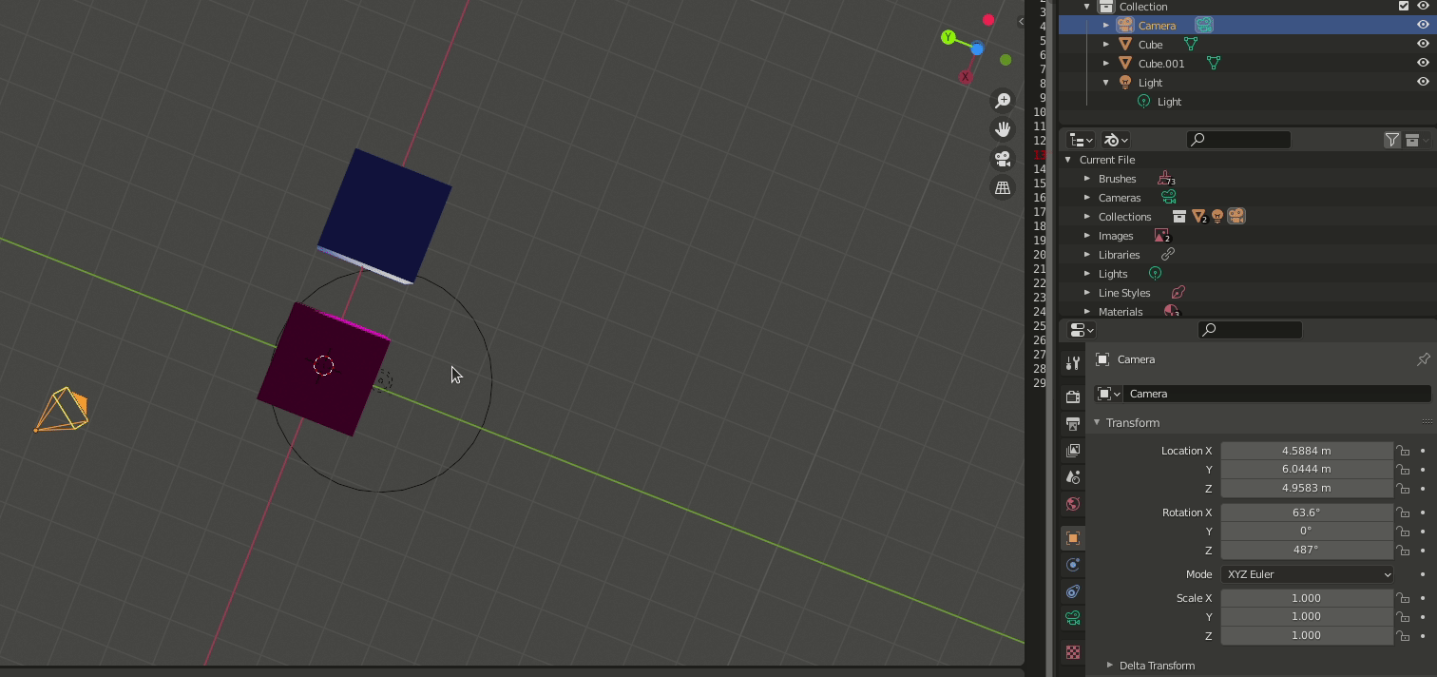Click the labeled X axis on navigation gizmo
1437x677 pixels.
[x=966, y=76]
